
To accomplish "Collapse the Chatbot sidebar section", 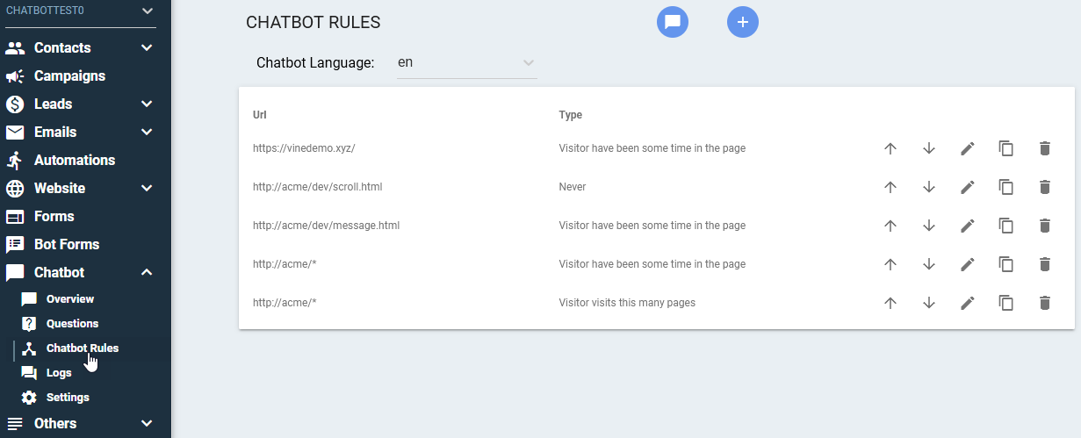I will click(x=147, y=272).
